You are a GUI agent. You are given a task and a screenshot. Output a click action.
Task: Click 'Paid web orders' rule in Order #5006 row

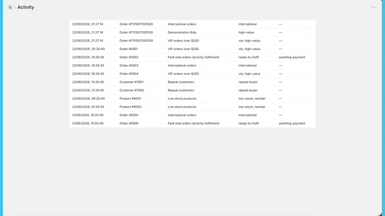pyautogui.click(x=193, y=123)
